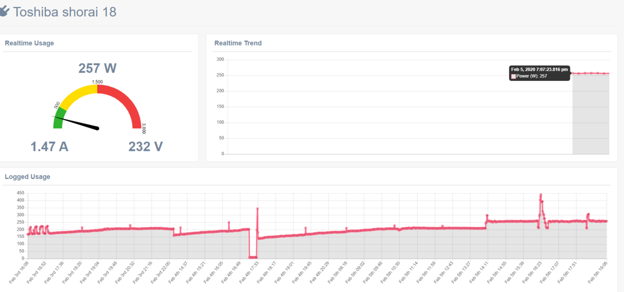Click the plug icon beside Toshiba shorai 18
The image size is (624, 292).
(x=4, y=11)
